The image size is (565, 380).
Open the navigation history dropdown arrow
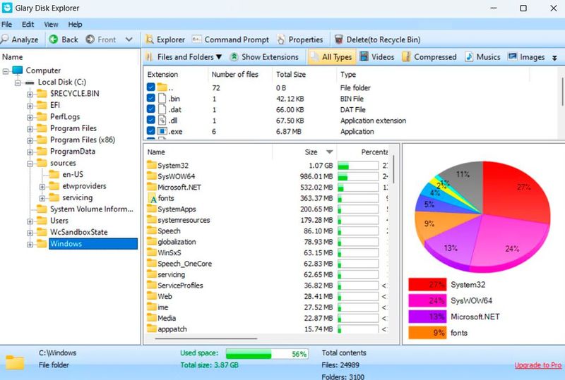coord(129,39)
